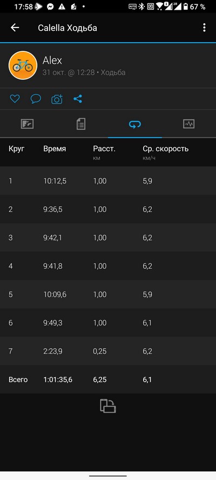
Task: Select the laps tab icon
Action: click(x=135, y=124)
